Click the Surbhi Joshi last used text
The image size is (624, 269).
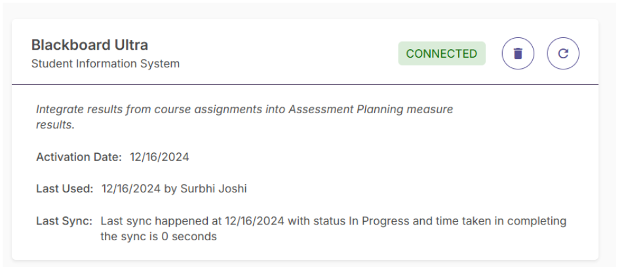(x=213, y=188)
